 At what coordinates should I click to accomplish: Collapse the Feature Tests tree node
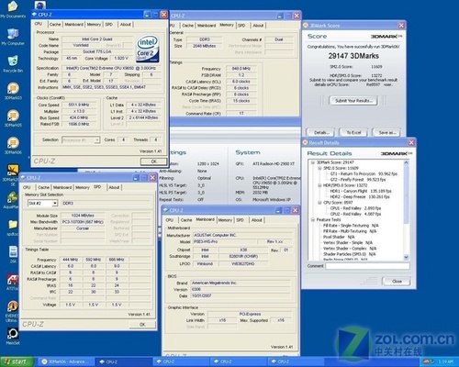pyautogui.click(x=313, y=219)
